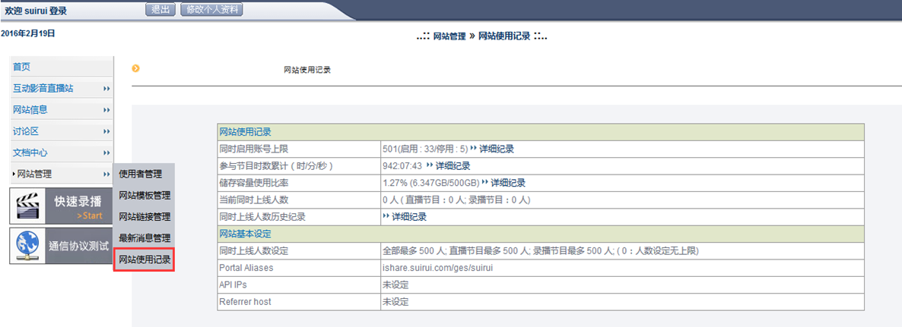This screenshot has width=902, height=327.
Task: Open the 首页 home menu item
Action: pos(22,67)
